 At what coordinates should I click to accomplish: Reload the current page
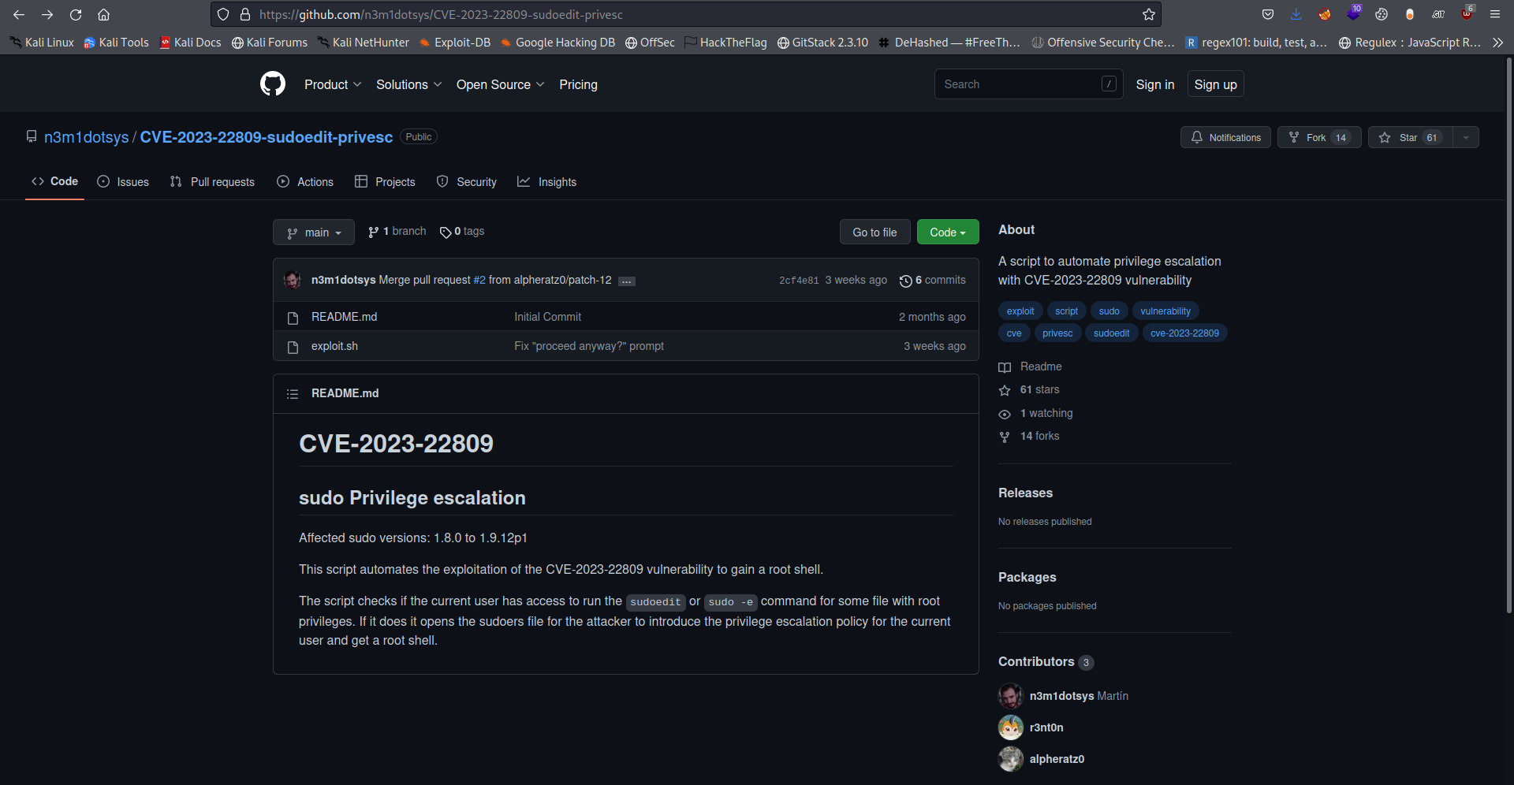click(x=76, y=14)
